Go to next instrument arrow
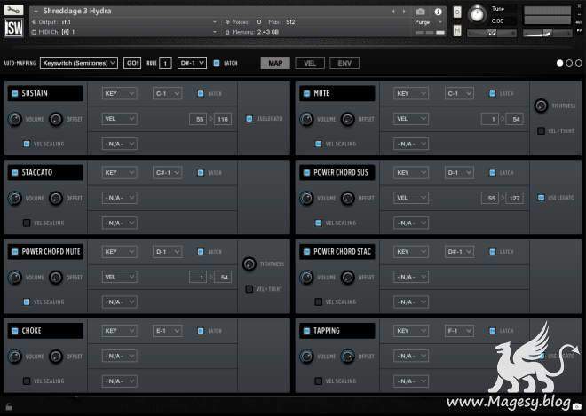This screenshot has width=586, height=416. (x=404, y=12)
